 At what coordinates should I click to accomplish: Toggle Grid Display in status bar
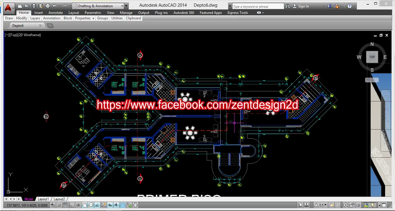point(65,205)
